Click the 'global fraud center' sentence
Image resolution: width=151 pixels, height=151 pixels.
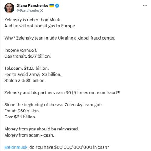click(60, 38)
